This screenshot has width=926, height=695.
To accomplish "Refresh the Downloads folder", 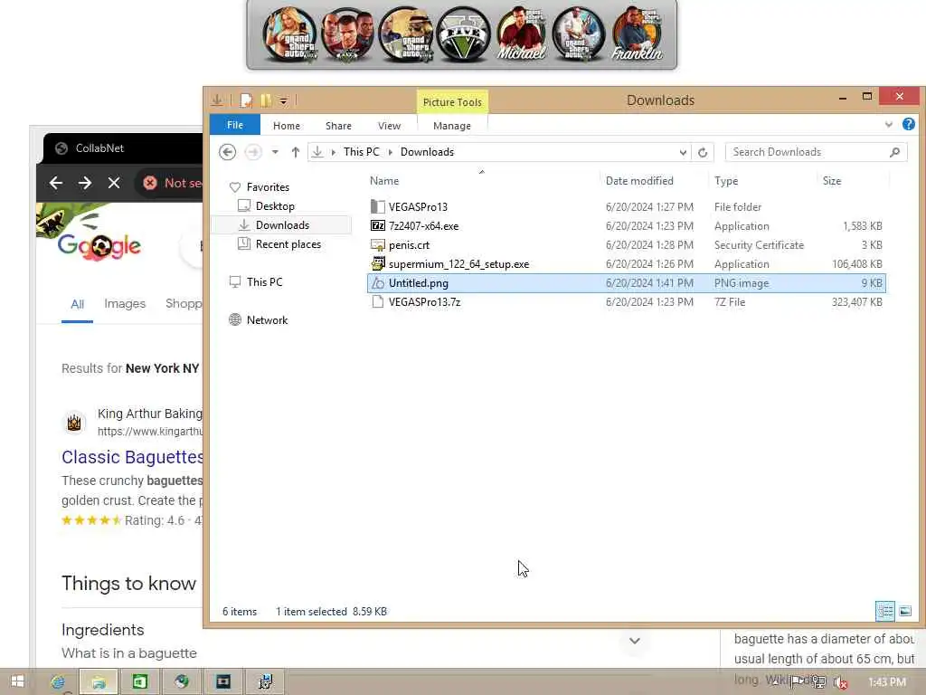I will pos(702,152).
